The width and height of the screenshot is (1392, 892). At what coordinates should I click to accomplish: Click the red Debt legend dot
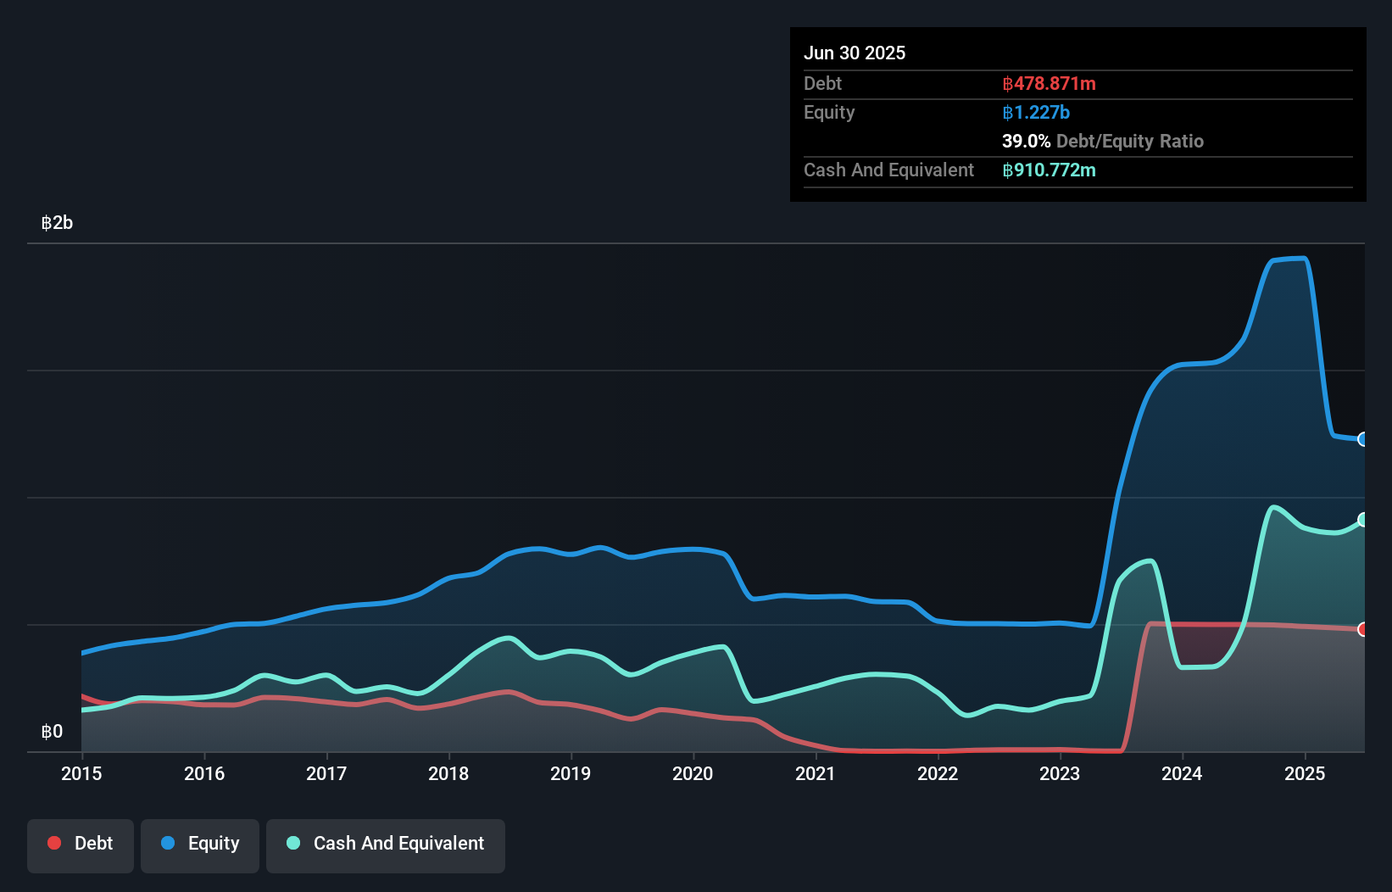(x=53, y=843)
